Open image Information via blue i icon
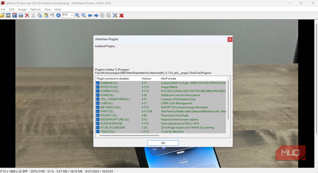The width and height of the screenshot is (318, 173). click(59, 15)
